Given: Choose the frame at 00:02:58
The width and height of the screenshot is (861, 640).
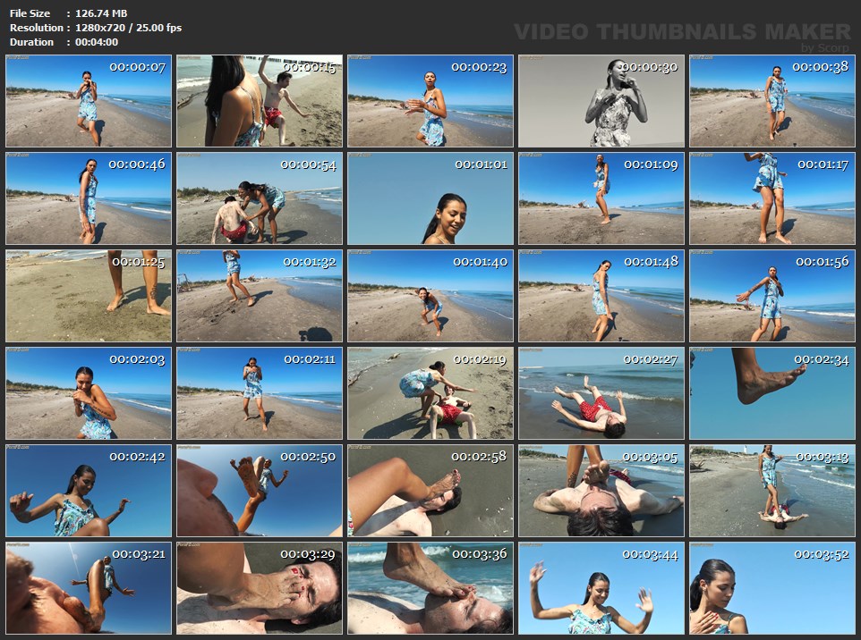Looking at the screenshot, I should [x=430, y=491].
